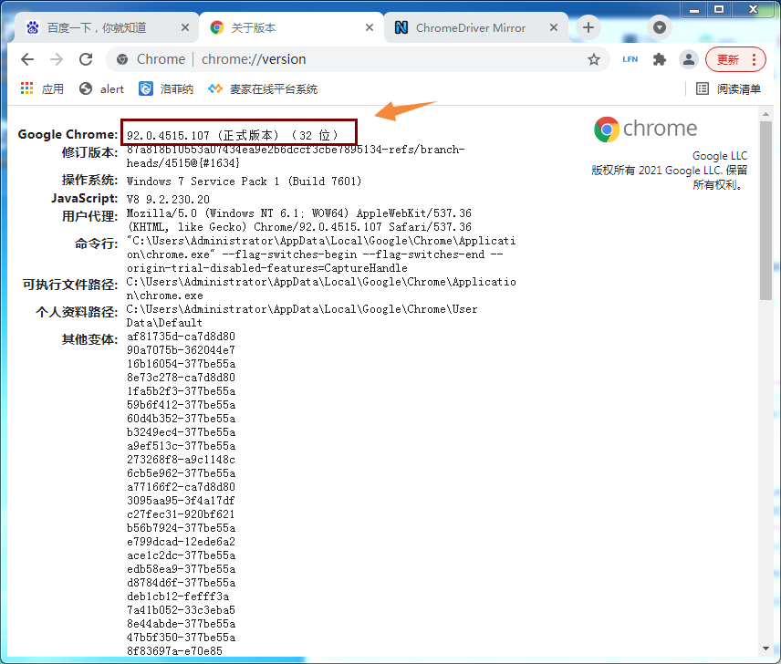Close the 关于版本 tab
Screen dimensions: 781x664
point(370,27)
